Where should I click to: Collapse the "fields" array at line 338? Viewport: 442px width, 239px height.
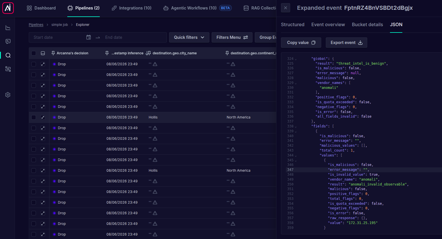click(x=296, y=127)
